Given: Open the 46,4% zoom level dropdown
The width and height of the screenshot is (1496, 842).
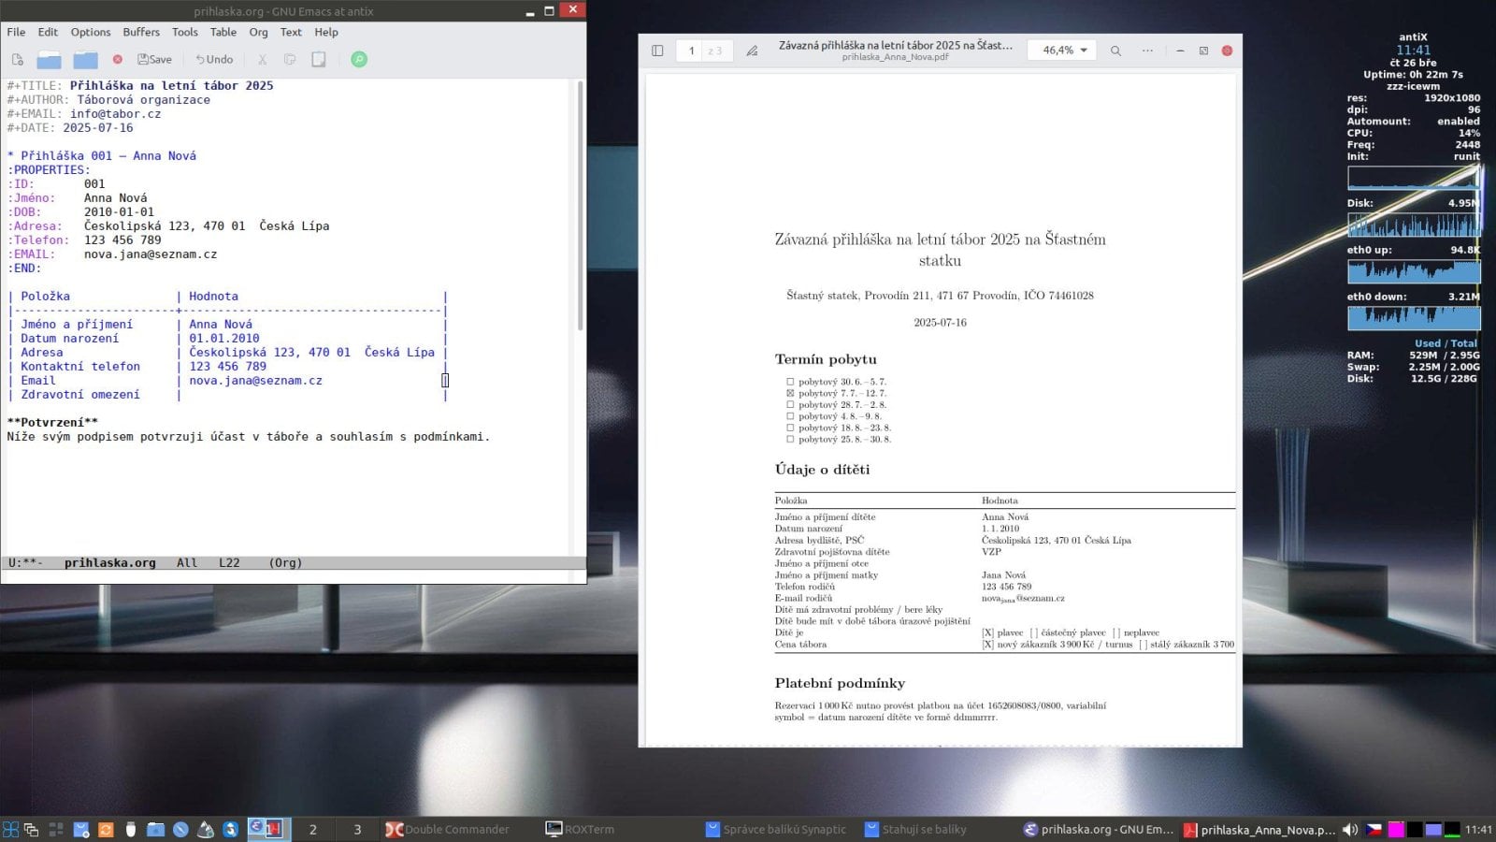Looking at the screenshot, I should point(1061,51).
